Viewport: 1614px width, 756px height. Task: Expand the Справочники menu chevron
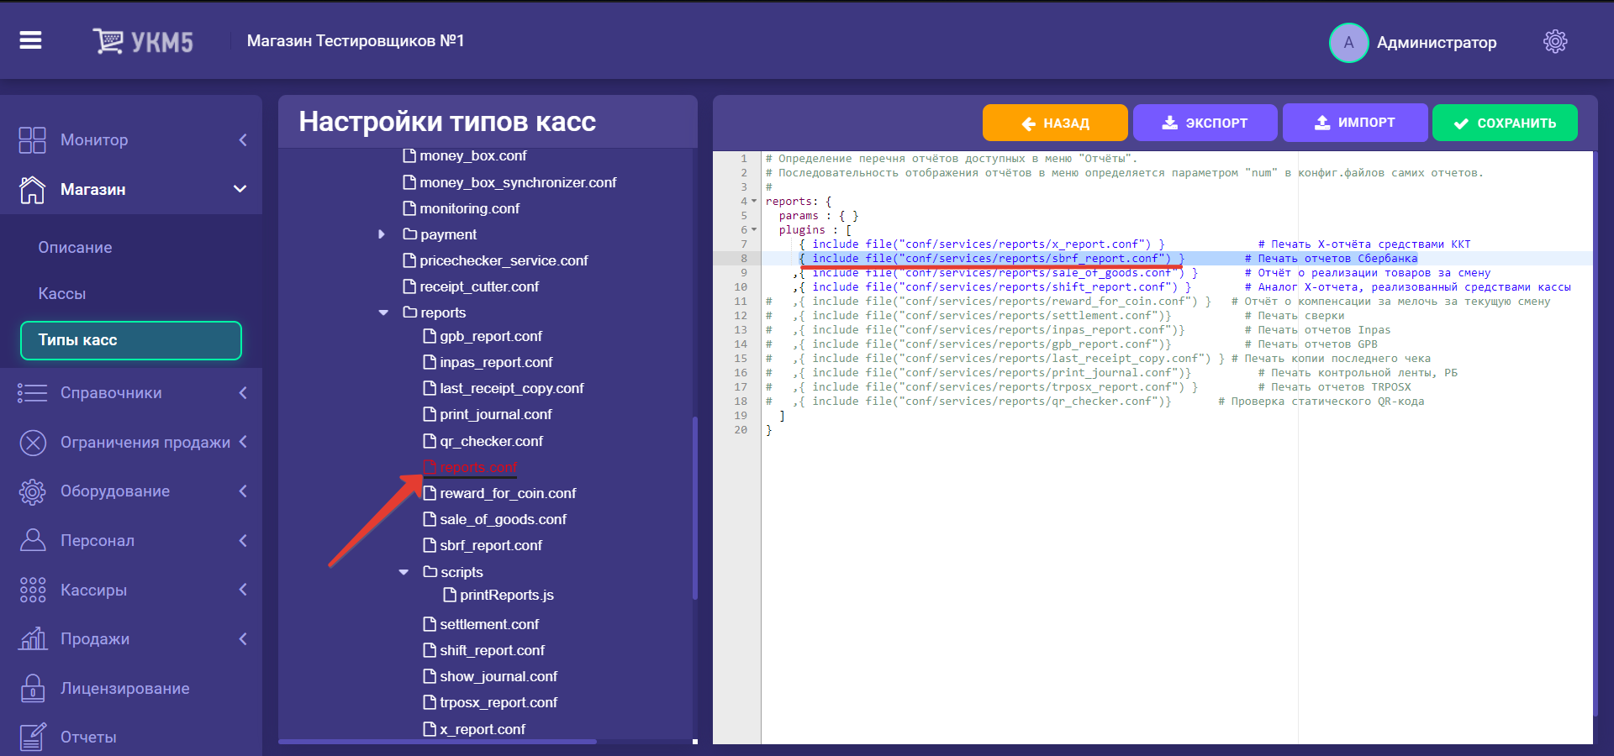coord(243,392)
